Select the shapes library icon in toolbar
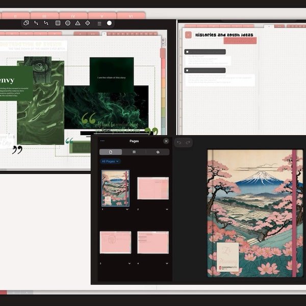306x306 pixels. tap(26, 23)
